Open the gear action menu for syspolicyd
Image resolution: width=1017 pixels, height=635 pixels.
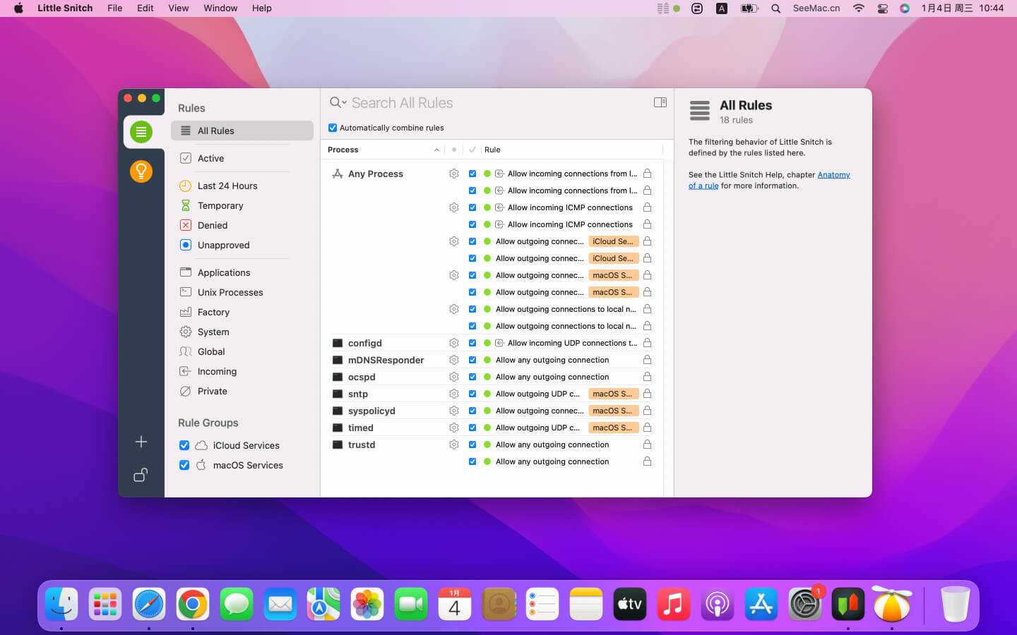(x=454, y=411)
